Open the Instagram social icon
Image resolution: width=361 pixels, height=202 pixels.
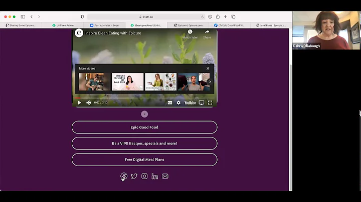tap(144, 176)
